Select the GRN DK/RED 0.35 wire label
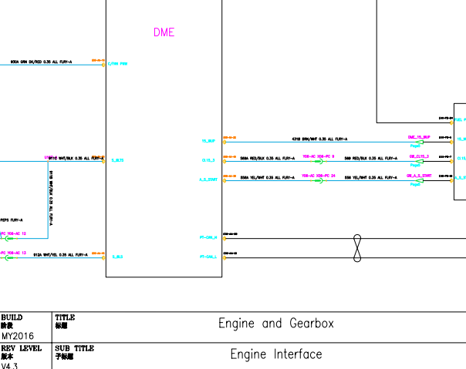Image resolution: width=466 pixels, height=369 pixels. point(42,62)
